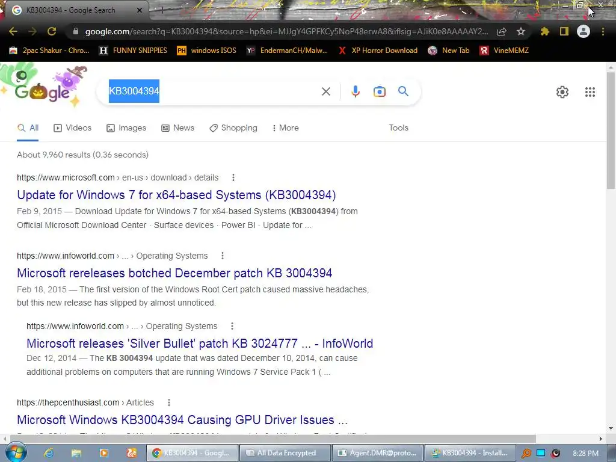Viewport: 616px width, 462px height.
Task: Click the 8:28 PM system clock
Action: (x=585, y=454)
